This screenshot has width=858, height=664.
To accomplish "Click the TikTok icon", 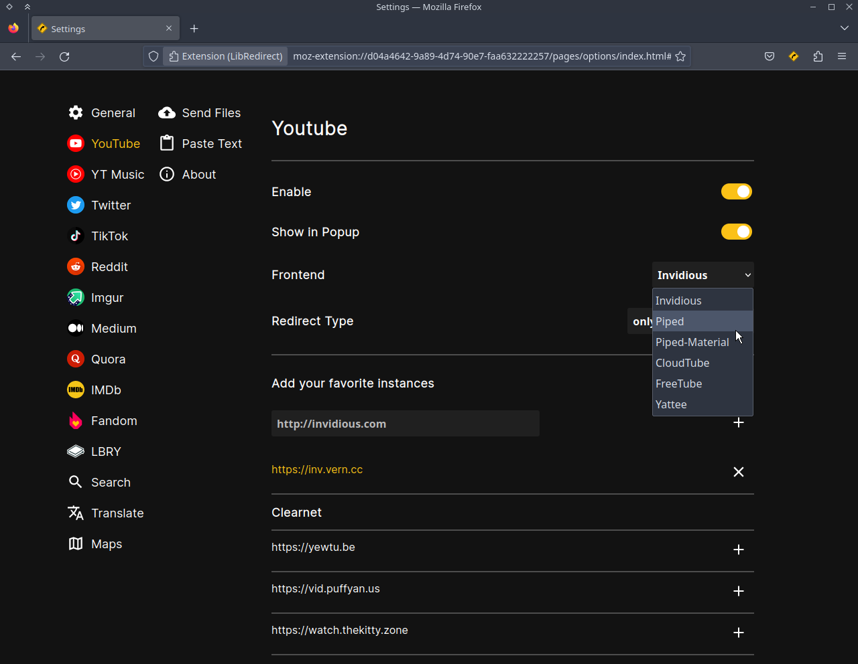I will coord(76,236).
